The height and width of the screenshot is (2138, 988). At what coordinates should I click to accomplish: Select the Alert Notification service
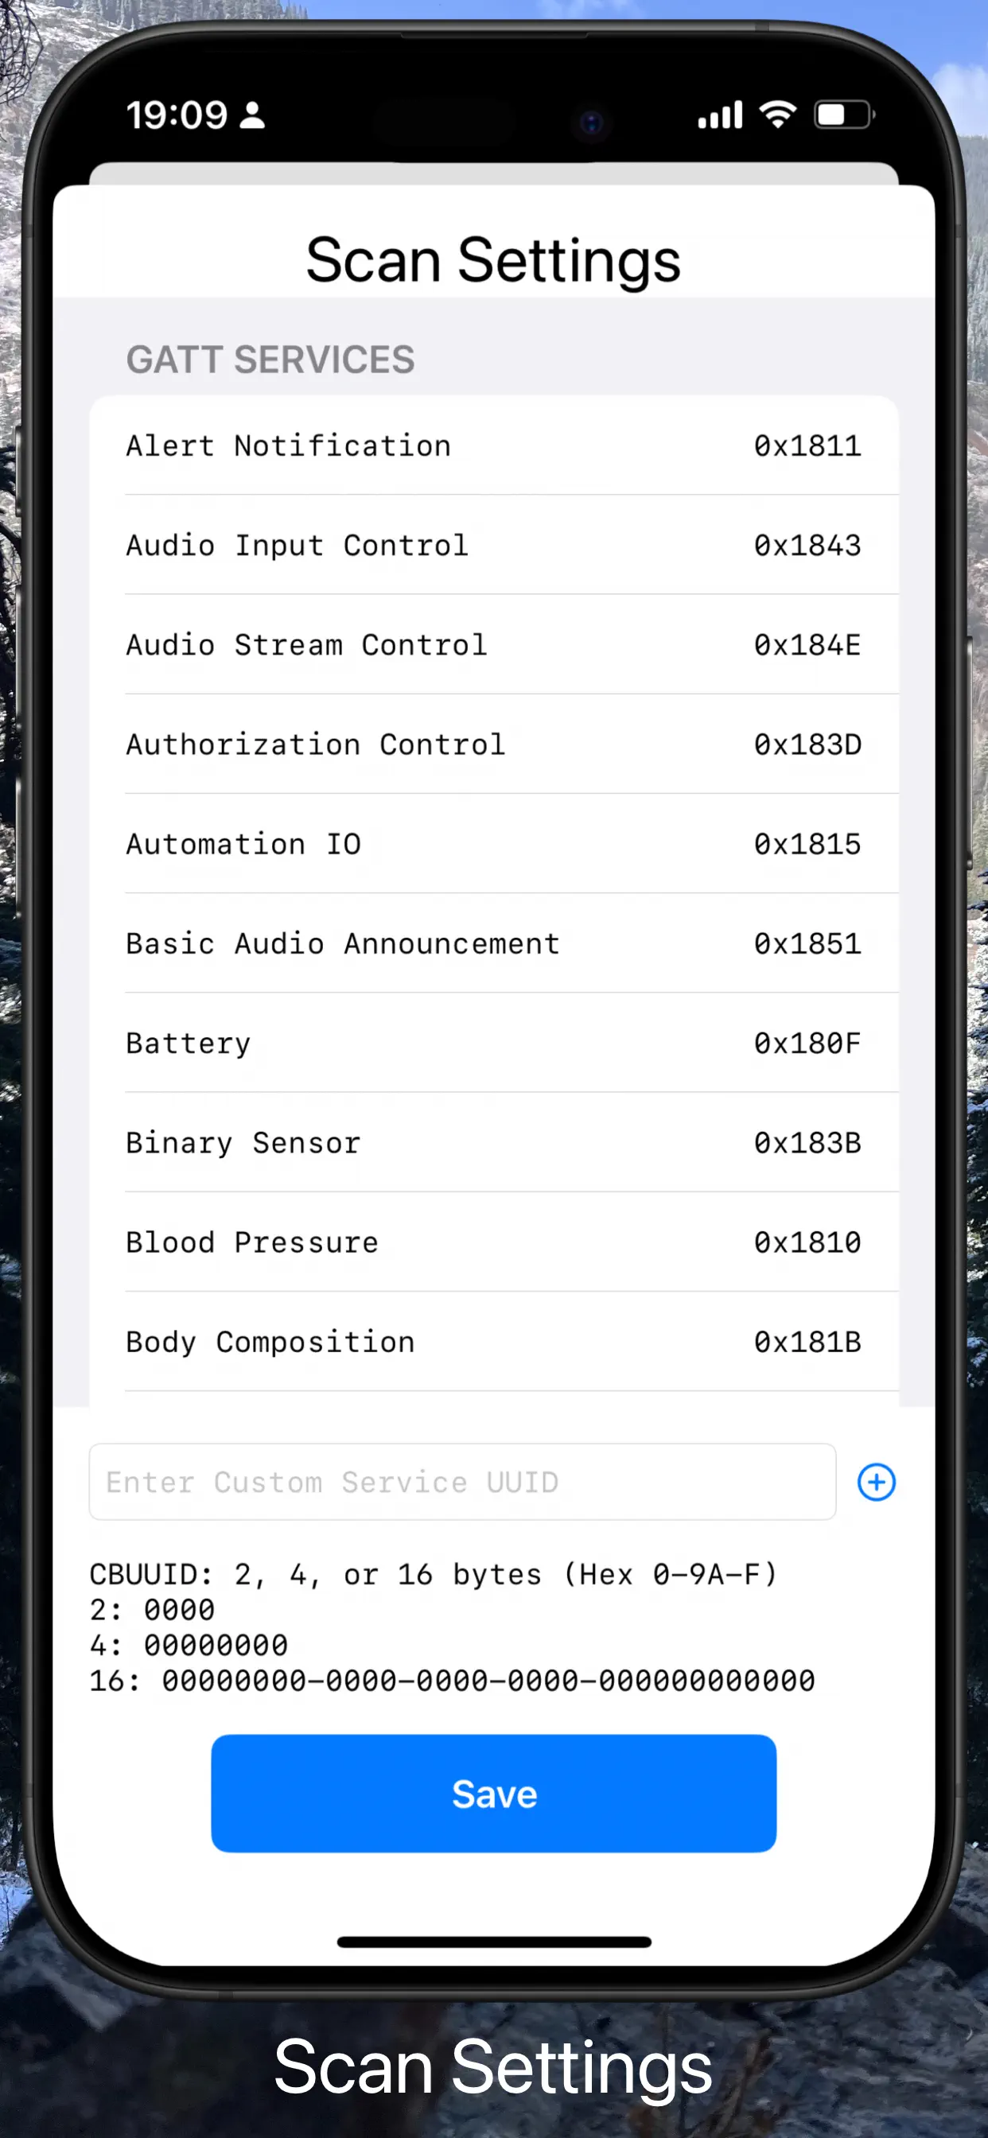click(493, 445)
